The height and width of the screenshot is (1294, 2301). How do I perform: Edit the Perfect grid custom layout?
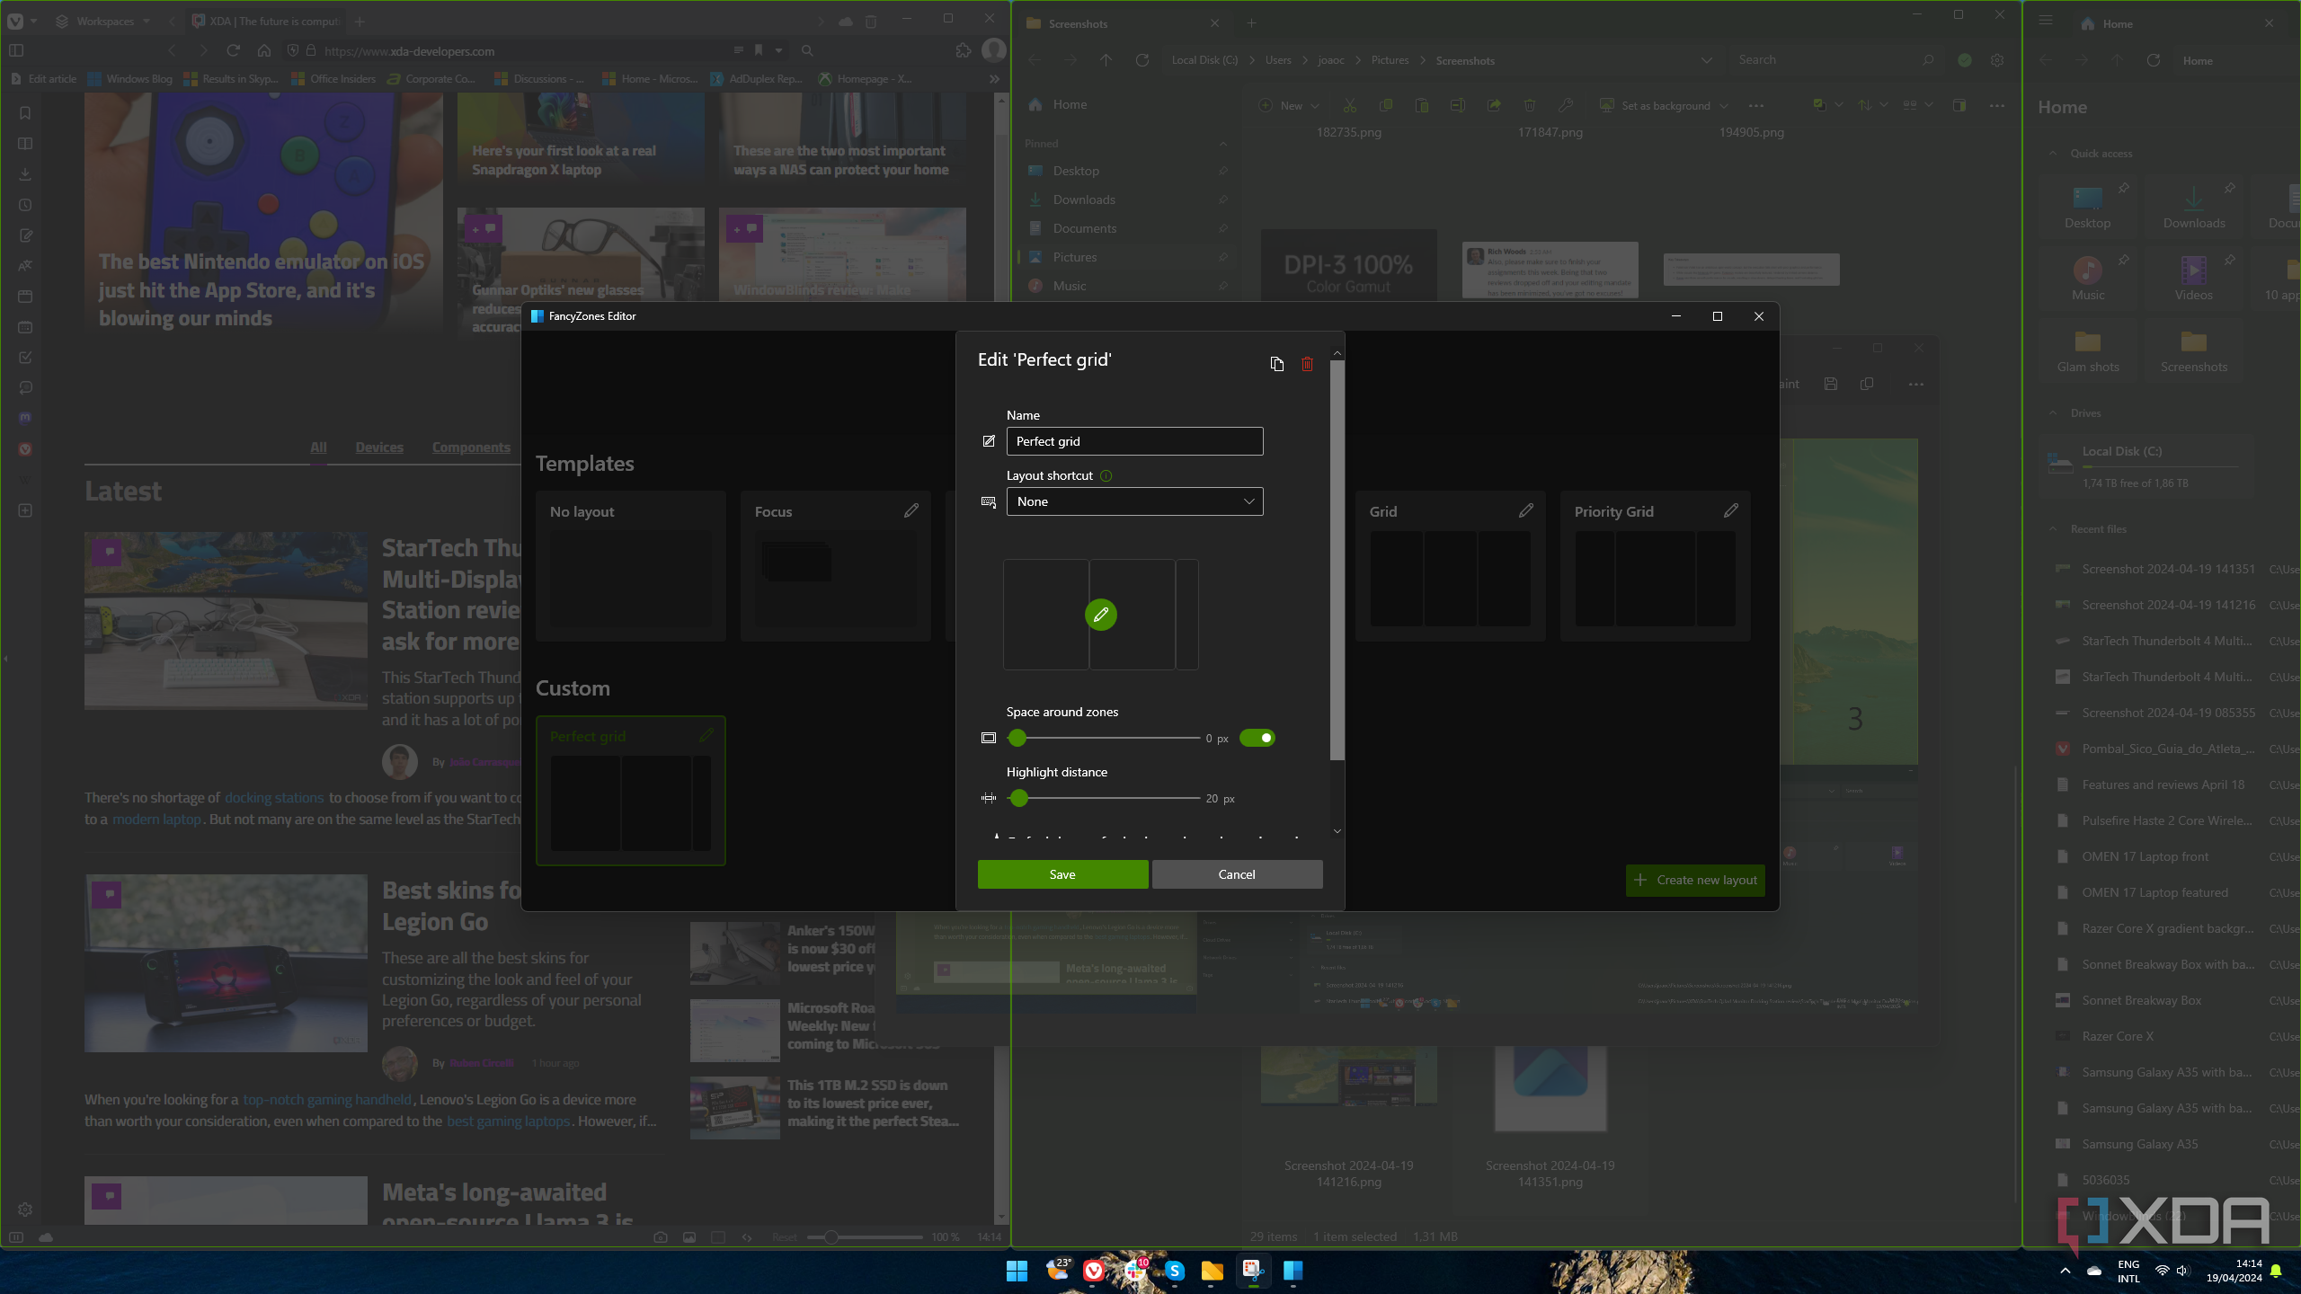tap(706, 735)
